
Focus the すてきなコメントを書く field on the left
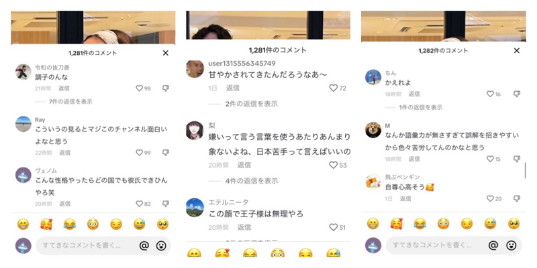click(x=88, y=245)
